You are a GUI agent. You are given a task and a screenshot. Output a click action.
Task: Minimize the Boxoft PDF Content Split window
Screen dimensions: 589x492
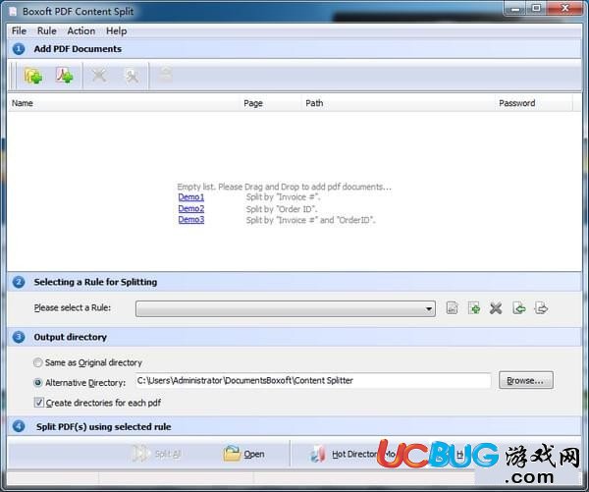tap(516, 8)
